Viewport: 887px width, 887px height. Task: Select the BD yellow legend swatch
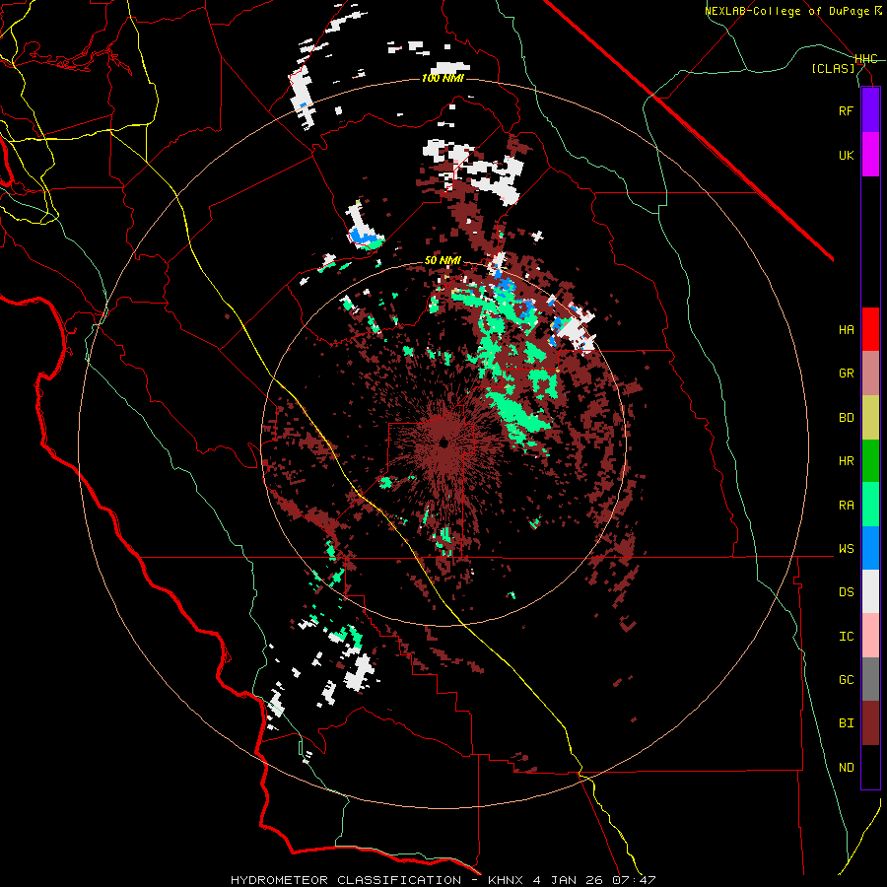point(870,418)
